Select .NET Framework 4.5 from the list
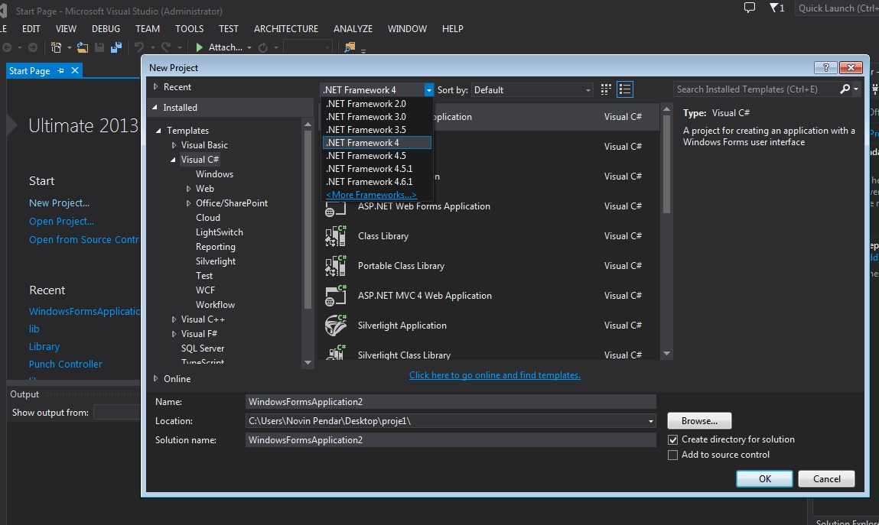 pyautogui.click(x=377, y=156)
